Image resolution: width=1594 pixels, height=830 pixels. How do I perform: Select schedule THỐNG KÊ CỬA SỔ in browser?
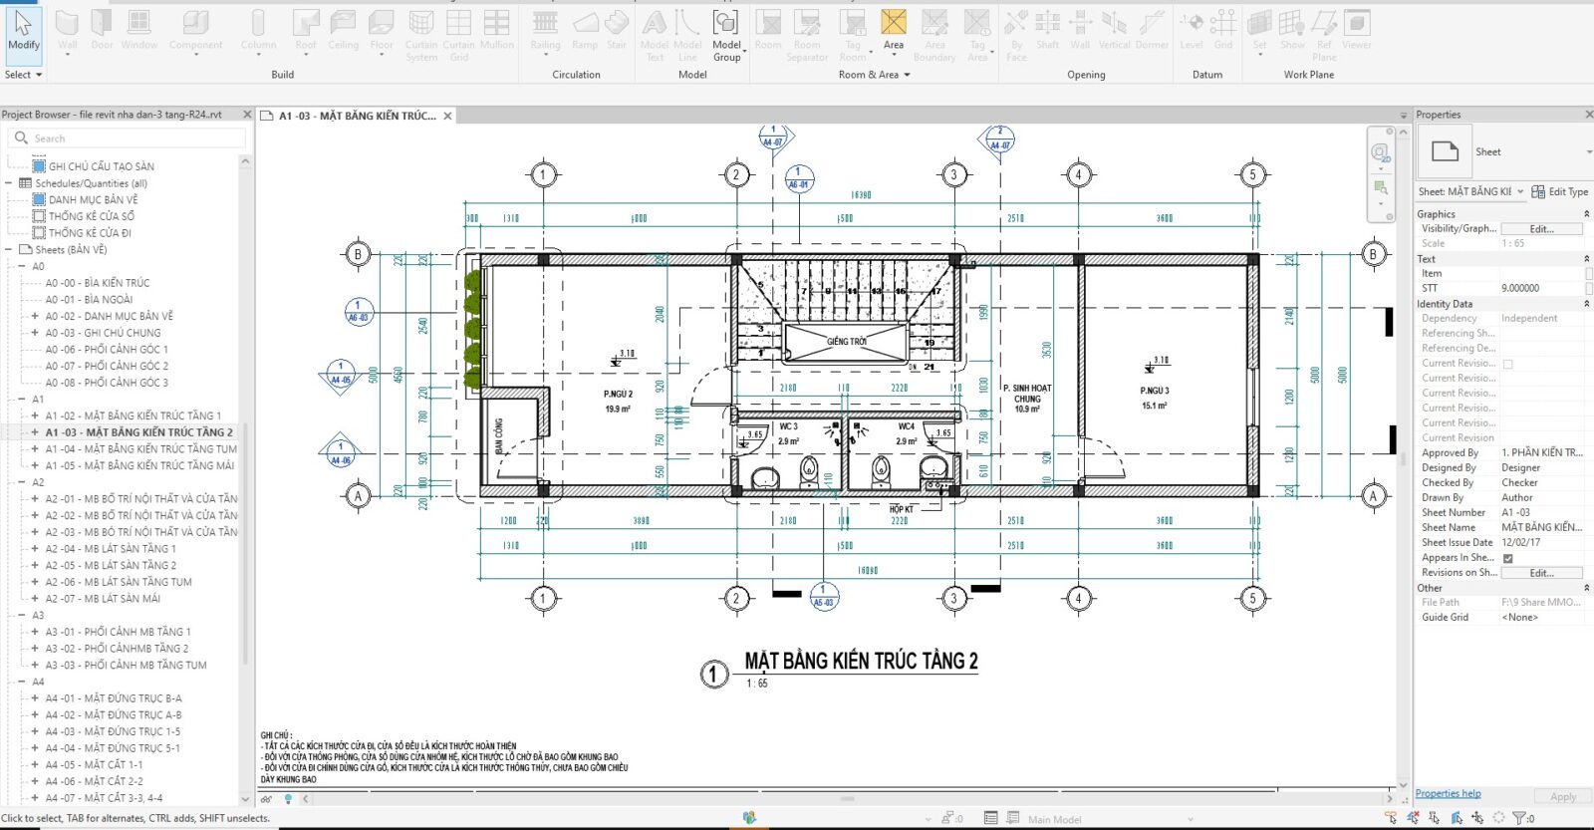pyautogui.click(x=91, y=216)
